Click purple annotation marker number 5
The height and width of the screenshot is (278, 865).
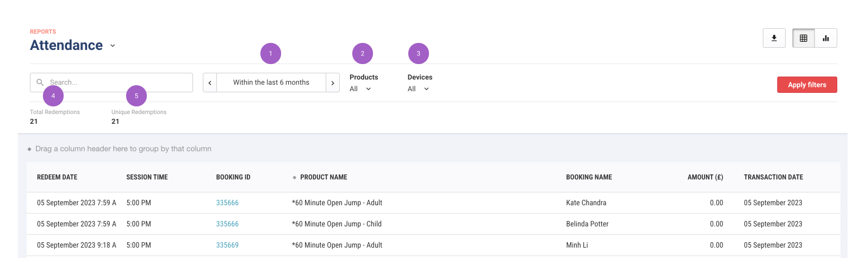(x=136, y=96)
